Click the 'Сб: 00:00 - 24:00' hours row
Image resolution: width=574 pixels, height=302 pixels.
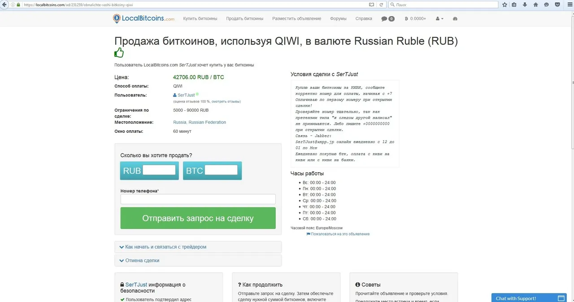[x=319, y=219]
